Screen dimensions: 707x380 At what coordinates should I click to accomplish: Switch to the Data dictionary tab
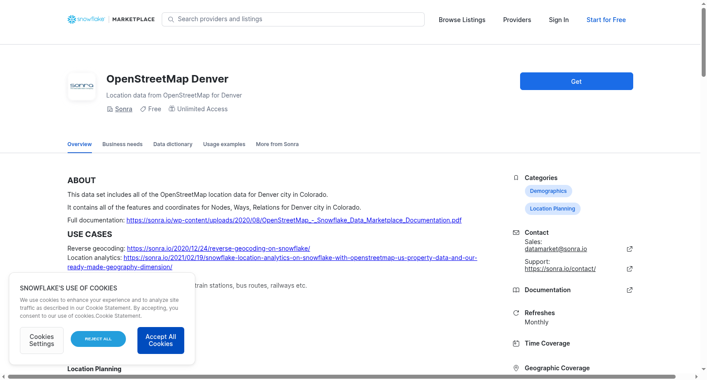pyautogui.click(x=173, y=144)
